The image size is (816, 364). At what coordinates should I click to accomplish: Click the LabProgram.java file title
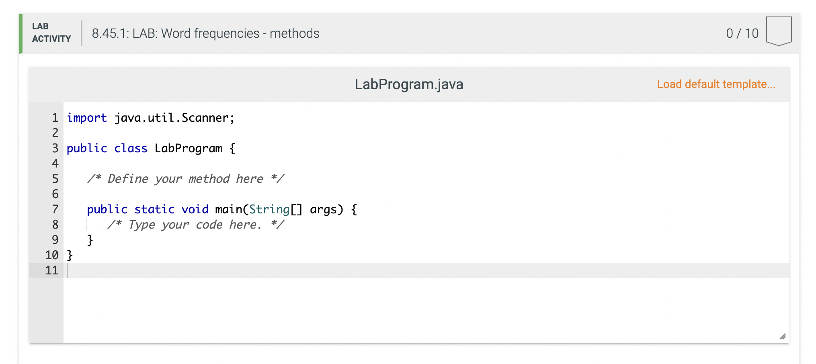(409, 84)
